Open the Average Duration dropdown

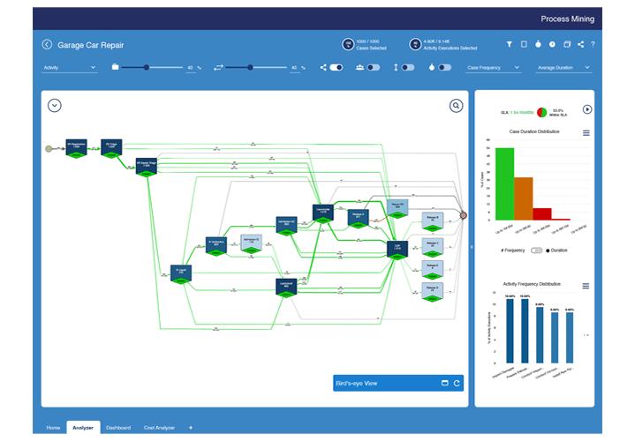tap(563, 68)
